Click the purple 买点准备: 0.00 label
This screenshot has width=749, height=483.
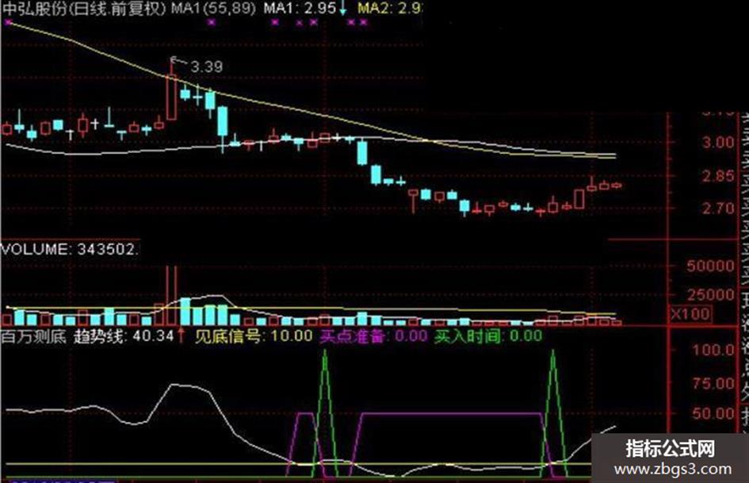click(x=373, y=336)
